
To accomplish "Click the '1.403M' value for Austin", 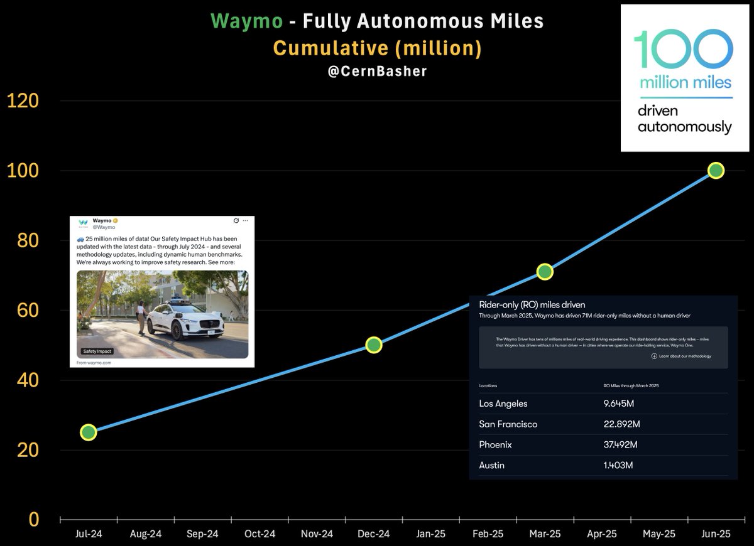I will [618, 465].
